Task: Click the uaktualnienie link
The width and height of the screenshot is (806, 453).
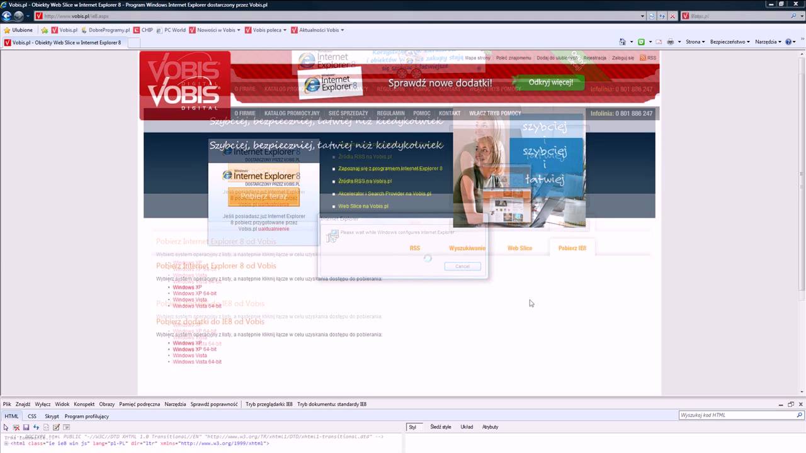Action: pyautogui.click(x=273, y=229)
